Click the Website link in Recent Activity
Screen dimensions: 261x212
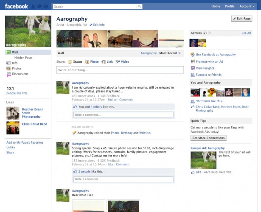tap(144, 133)
